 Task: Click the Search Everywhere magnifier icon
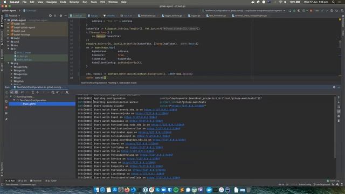point(342,11)
